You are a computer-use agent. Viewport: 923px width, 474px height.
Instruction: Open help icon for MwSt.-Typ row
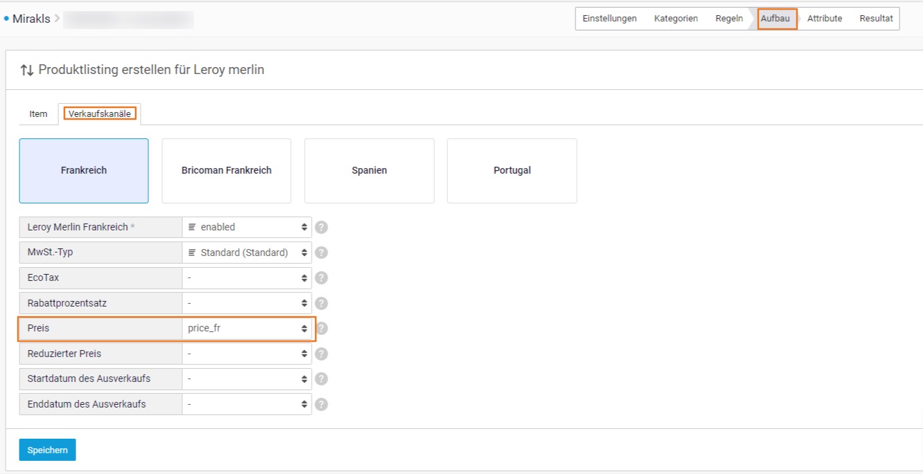(x=321, y=253)
